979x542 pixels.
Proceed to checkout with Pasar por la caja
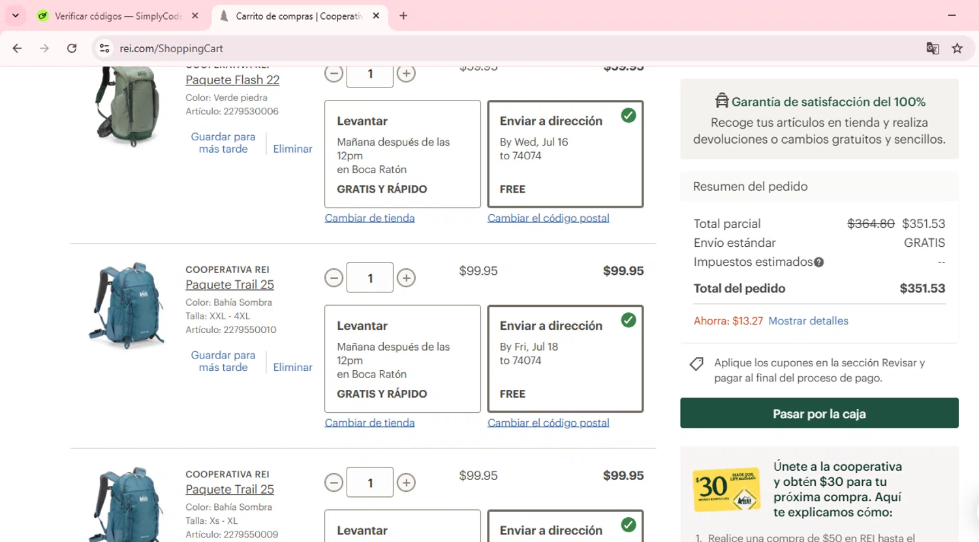[819, 413]
